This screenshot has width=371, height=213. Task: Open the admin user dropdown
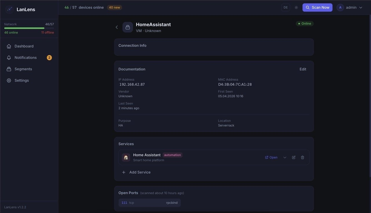(361, 8)
